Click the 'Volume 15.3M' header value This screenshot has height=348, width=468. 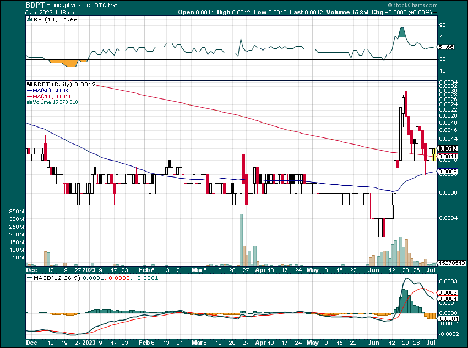347,13
